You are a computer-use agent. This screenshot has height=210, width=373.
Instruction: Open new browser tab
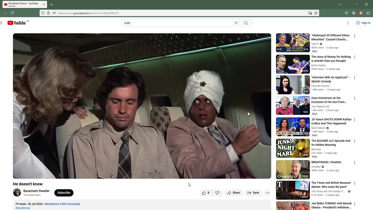pos(51,4)
